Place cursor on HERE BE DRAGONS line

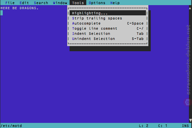(19, 8)
